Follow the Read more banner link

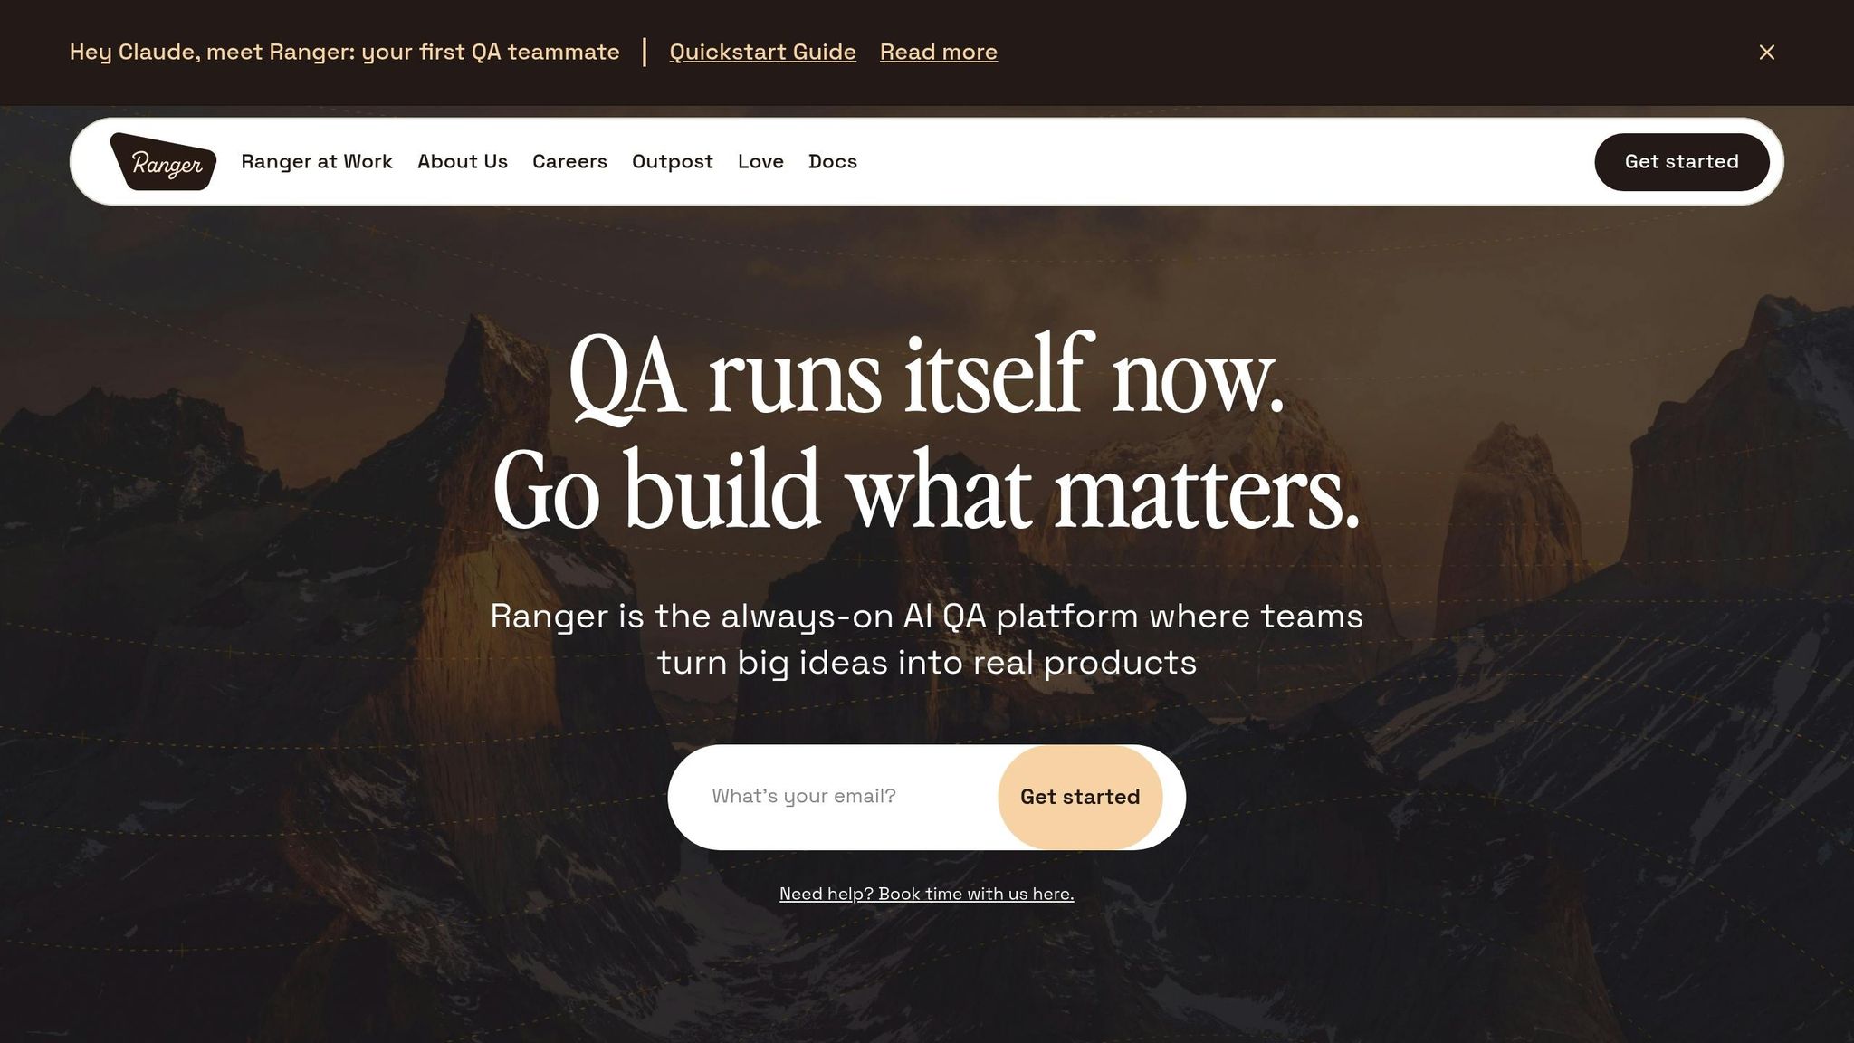pos(938,53)
